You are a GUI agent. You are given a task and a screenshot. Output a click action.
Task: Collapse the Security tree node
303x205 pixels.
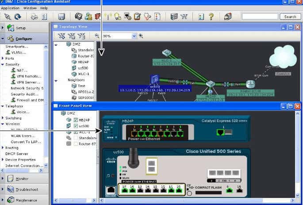pos(3,65)
